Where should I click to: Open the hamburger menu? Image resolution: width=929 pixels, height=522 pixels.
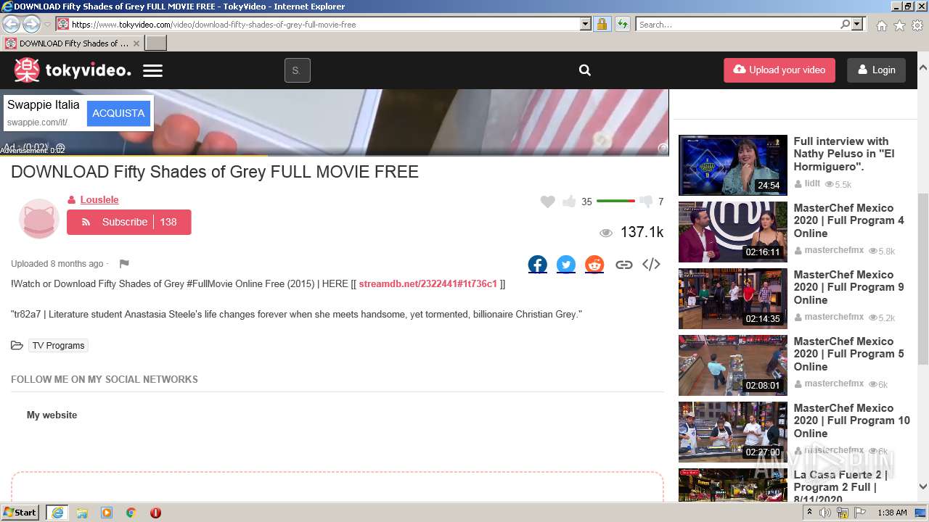[x=152, y=71]
